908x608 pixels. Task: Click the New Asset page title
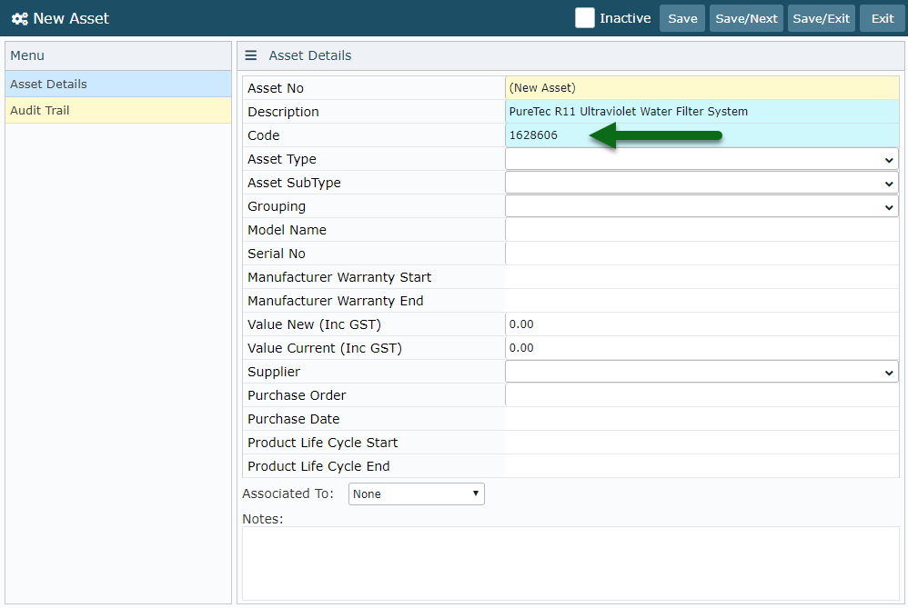click(x=71, y=18)
